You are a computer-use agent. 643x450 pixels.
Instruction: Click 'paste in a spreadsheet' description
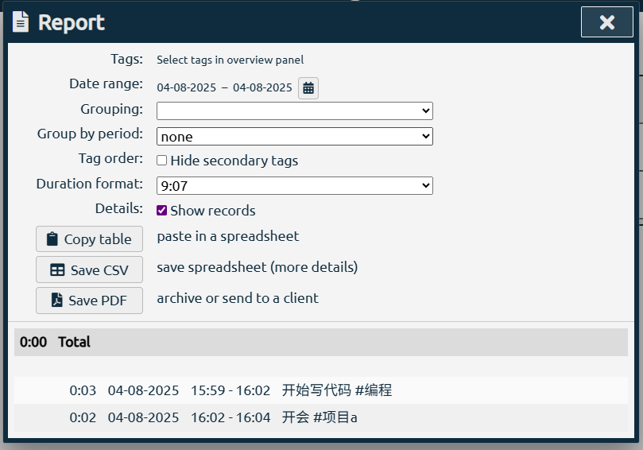coord(228,236)
